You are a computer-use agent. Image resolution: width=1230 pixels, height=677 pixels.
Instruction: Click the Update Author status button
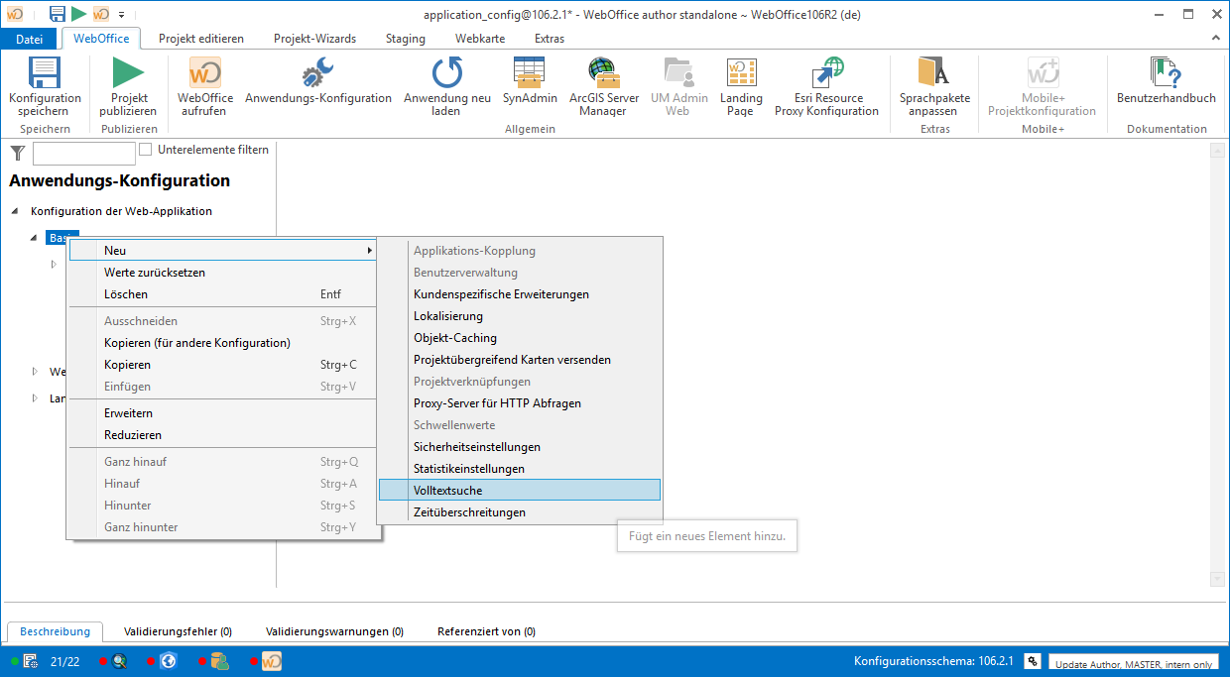1132,663
